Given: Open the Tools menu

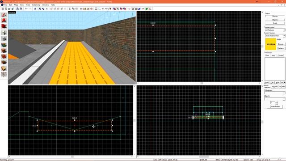Looking at the screenshot, I should coord(28,5).
